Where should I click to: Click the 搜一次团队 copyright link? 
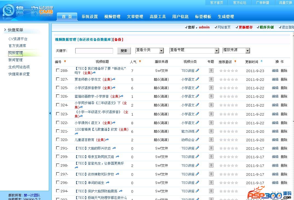[32, 195]
